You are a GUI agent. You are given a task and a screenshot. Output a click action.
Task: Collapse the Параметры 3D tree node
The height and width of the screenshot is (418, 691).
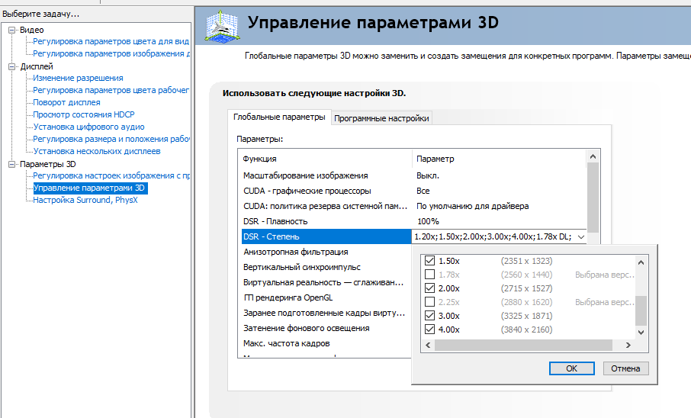tap(12, 164)
